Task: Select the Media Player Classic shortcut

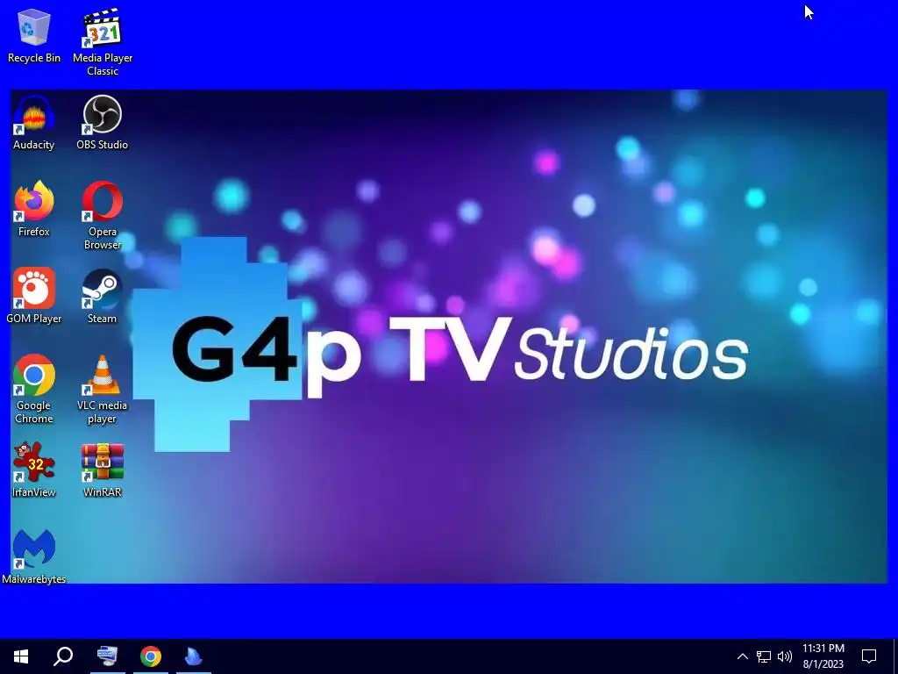Action: pyautogui.click(x=103, y=42)
